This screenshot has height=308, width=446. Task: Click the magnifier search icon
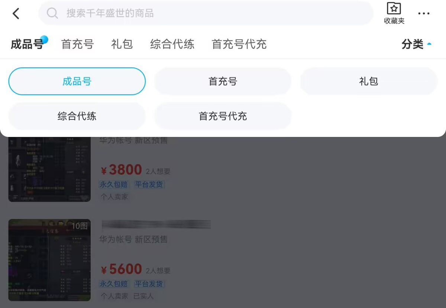tap(52, 13)
